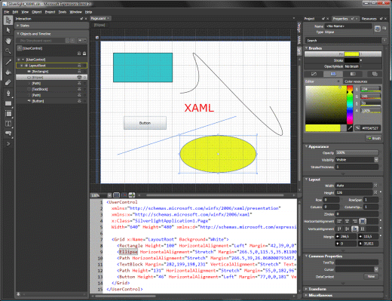This screenshot has height=301, width=392.
Task: Select the Pen tool
Action: [8, 93]
